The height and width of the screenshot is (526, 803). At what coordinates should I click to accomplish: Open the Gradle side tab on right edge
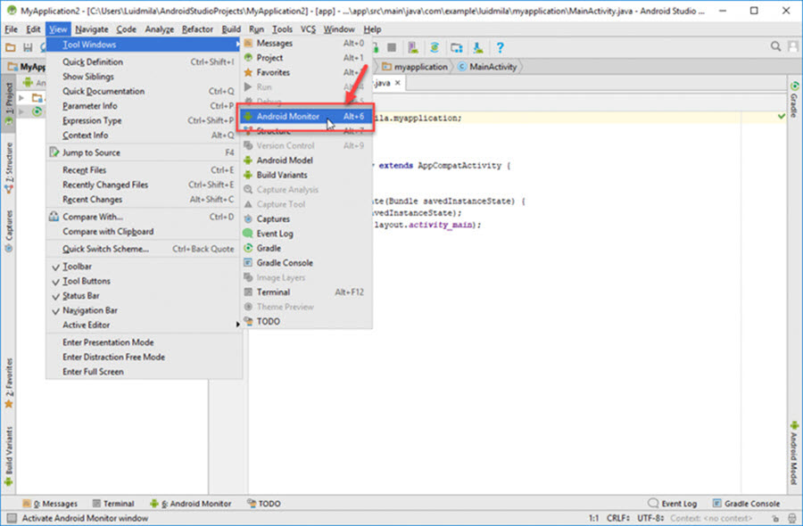794,99
